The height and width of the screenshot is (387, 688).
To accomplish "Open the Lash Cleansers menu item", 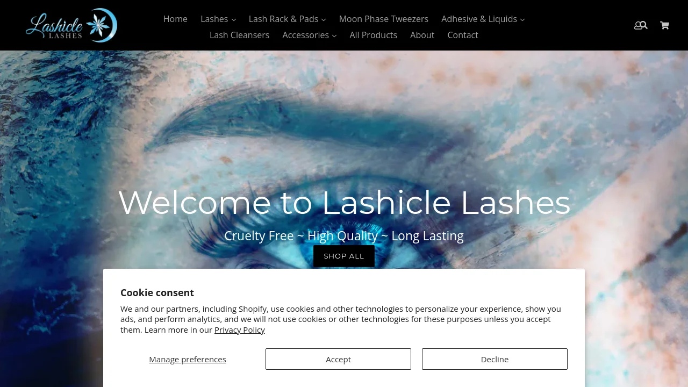I will tap(239, 35).
